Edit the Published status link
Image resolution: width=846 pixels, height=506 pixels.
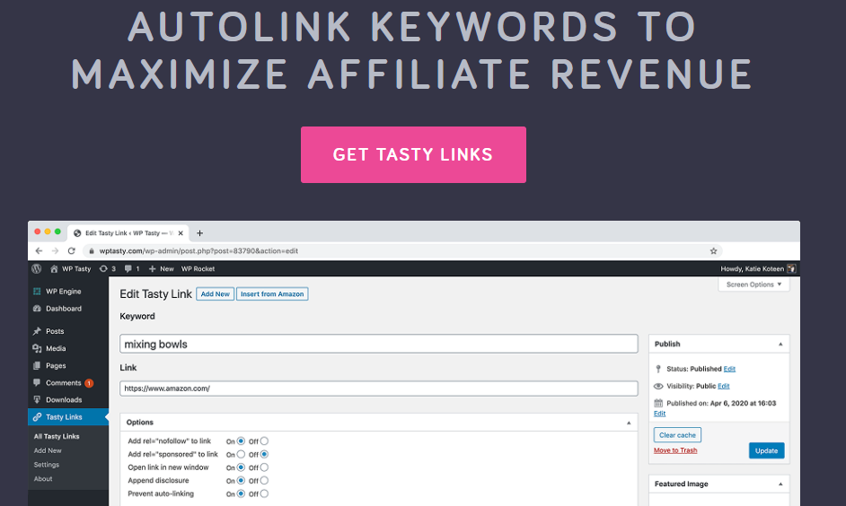click(729, 369)
